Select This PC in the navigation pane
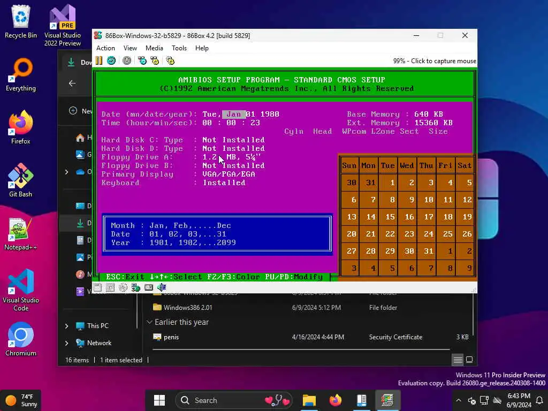 tap(92, 326)
